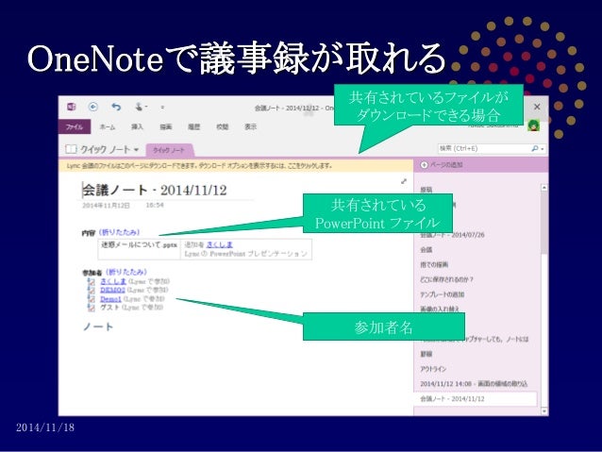Switch to the 挿入 ribbon tab
This screenshot has width=602, height=452.
point(137,126)
